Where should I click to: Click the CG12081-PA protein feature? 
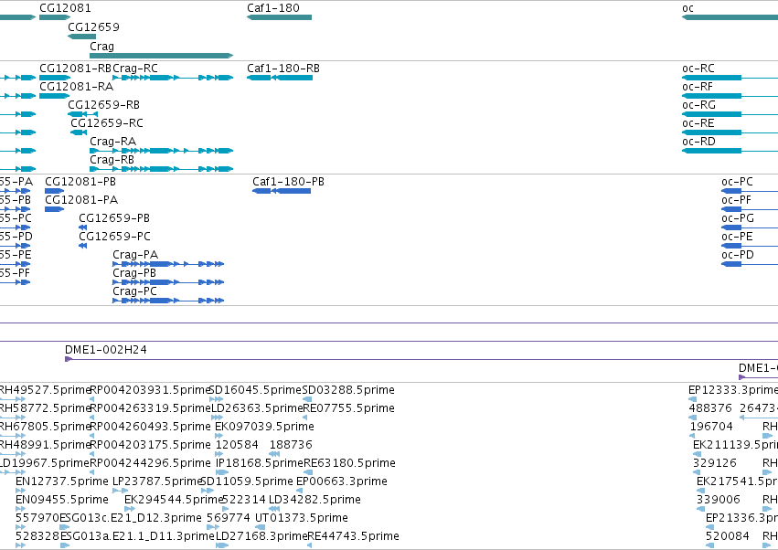[54, 209]
